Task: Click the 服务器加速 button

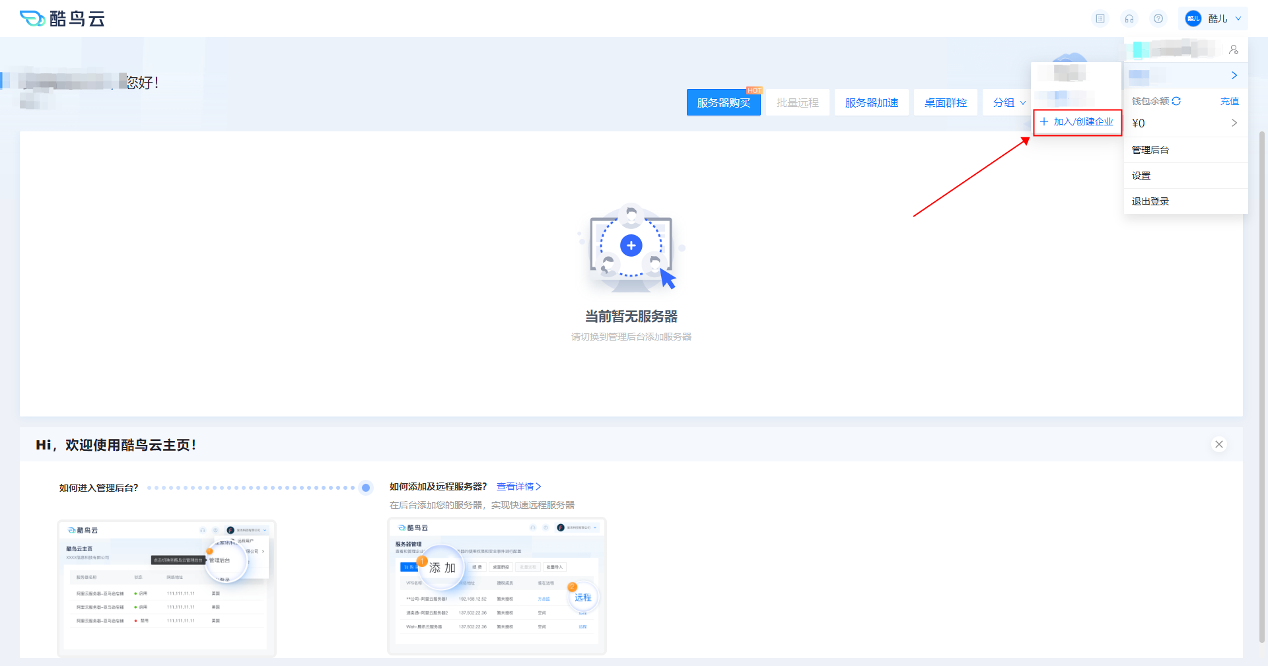Action: (872, 102)
